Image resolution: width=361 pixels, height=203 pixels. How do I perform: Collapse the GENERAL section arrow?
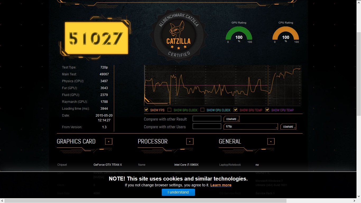271,141
